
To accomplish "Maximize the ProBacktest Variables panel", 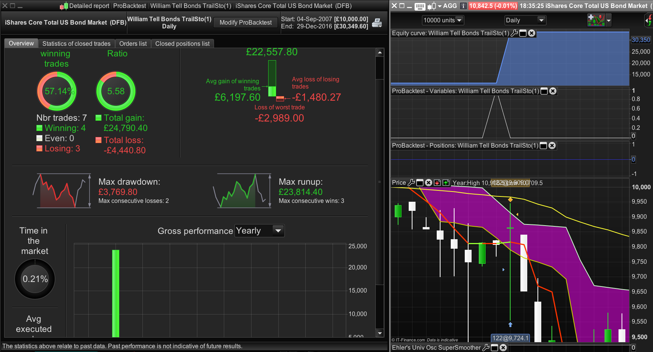I will coord(544,91).
